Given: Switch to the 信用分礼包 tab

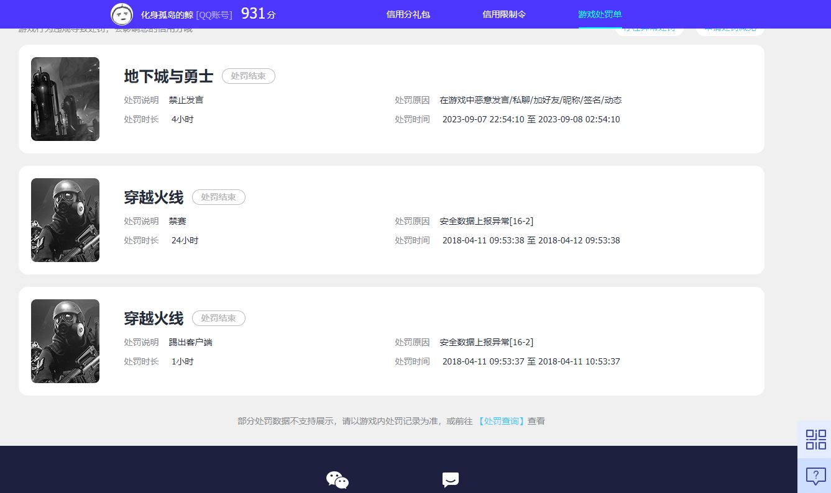Looking at the screenshot, I should [408, 14].
